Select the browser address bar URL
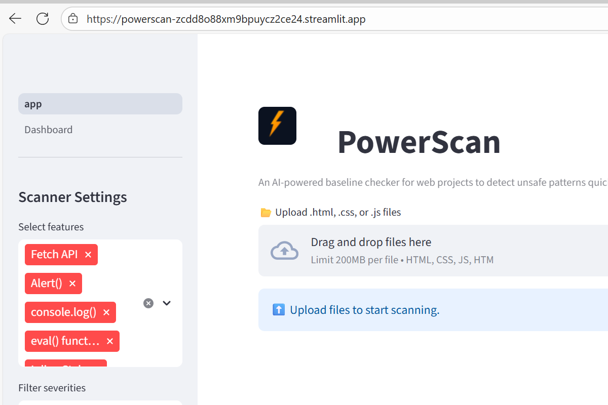Viewport: 608px width, 405px height. (x=226, y=19)
